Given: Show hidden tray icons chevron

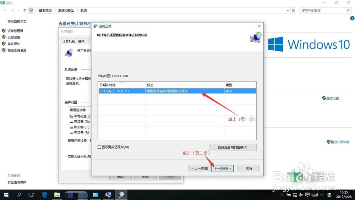Looking at the screenshot, I should click(282, 195).
